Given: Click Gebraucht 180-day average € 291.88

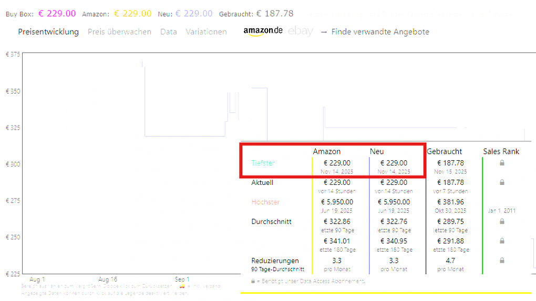Looking at the screenshot, I should (x=450, y=241).
